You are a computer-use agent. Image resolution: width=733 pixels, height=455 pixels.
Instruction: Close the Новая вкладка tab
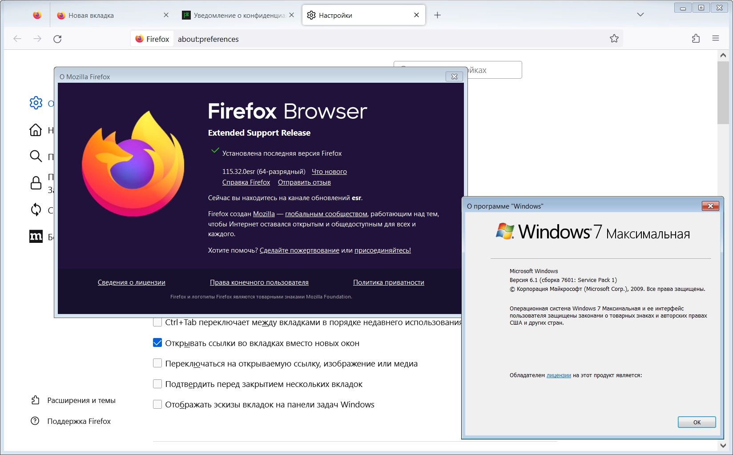[166, 15]
